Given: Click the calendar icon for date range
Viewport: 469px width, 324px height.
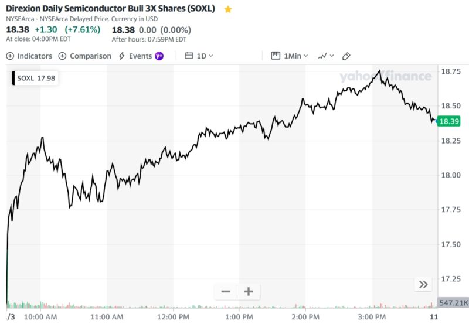Looking at the screenshot, I should click(189, 56).
